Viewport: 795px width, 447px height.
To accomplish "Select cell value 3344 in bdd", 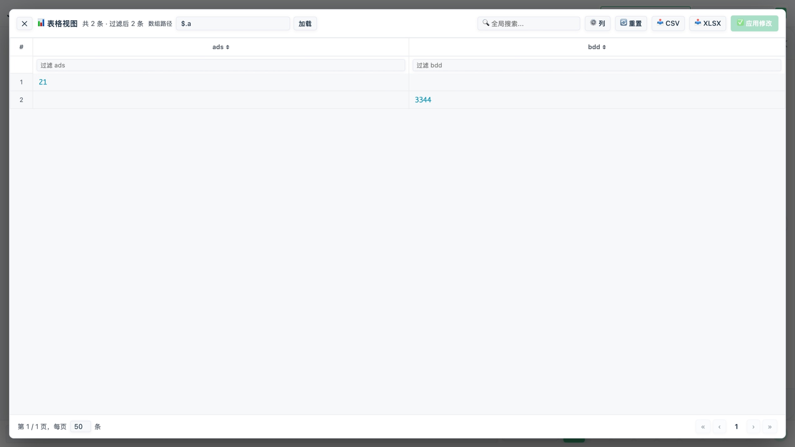I will [423, 100].
